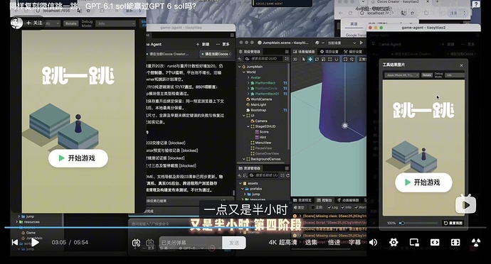Click the hierarchy search input field
The image size is (491, 264).
click(x=264, y=59)
